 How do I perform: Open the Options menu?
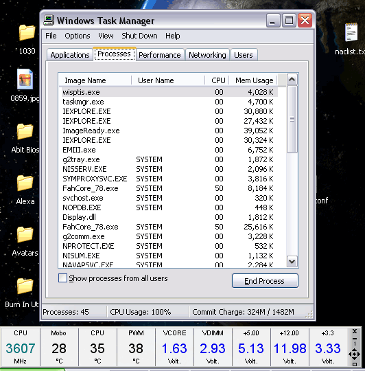click(78, 36)
